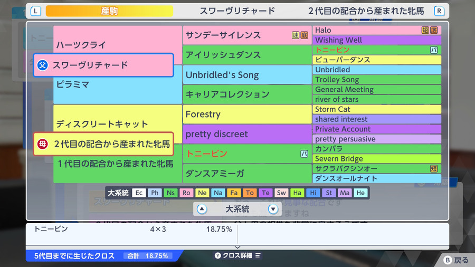Click the Y button クロス詳細 icon
The image size is (475, 267).
218,255
